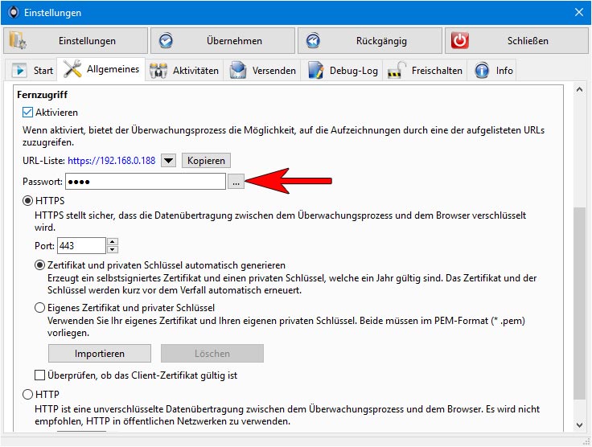Click the red power icon next to Schließen
This screenshot has width=592, height=447.
459,40
